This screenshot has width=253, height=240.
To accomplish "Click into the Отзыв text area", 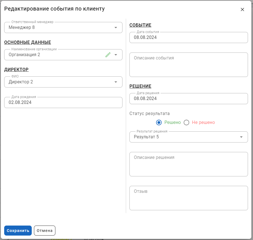I will (x=188, y=198).
